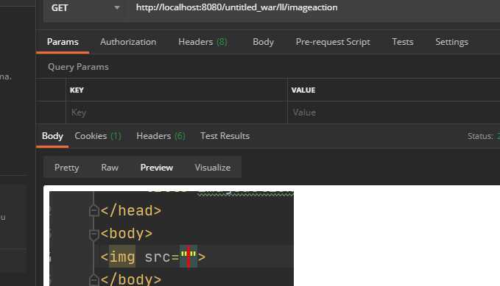Click the </body> fold marker
The image size is (500, 286).
coord(94,279)
